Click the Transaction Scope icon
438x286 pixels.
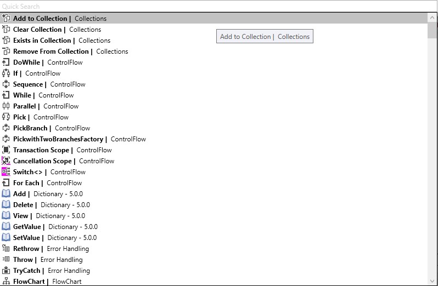point(6,150)
